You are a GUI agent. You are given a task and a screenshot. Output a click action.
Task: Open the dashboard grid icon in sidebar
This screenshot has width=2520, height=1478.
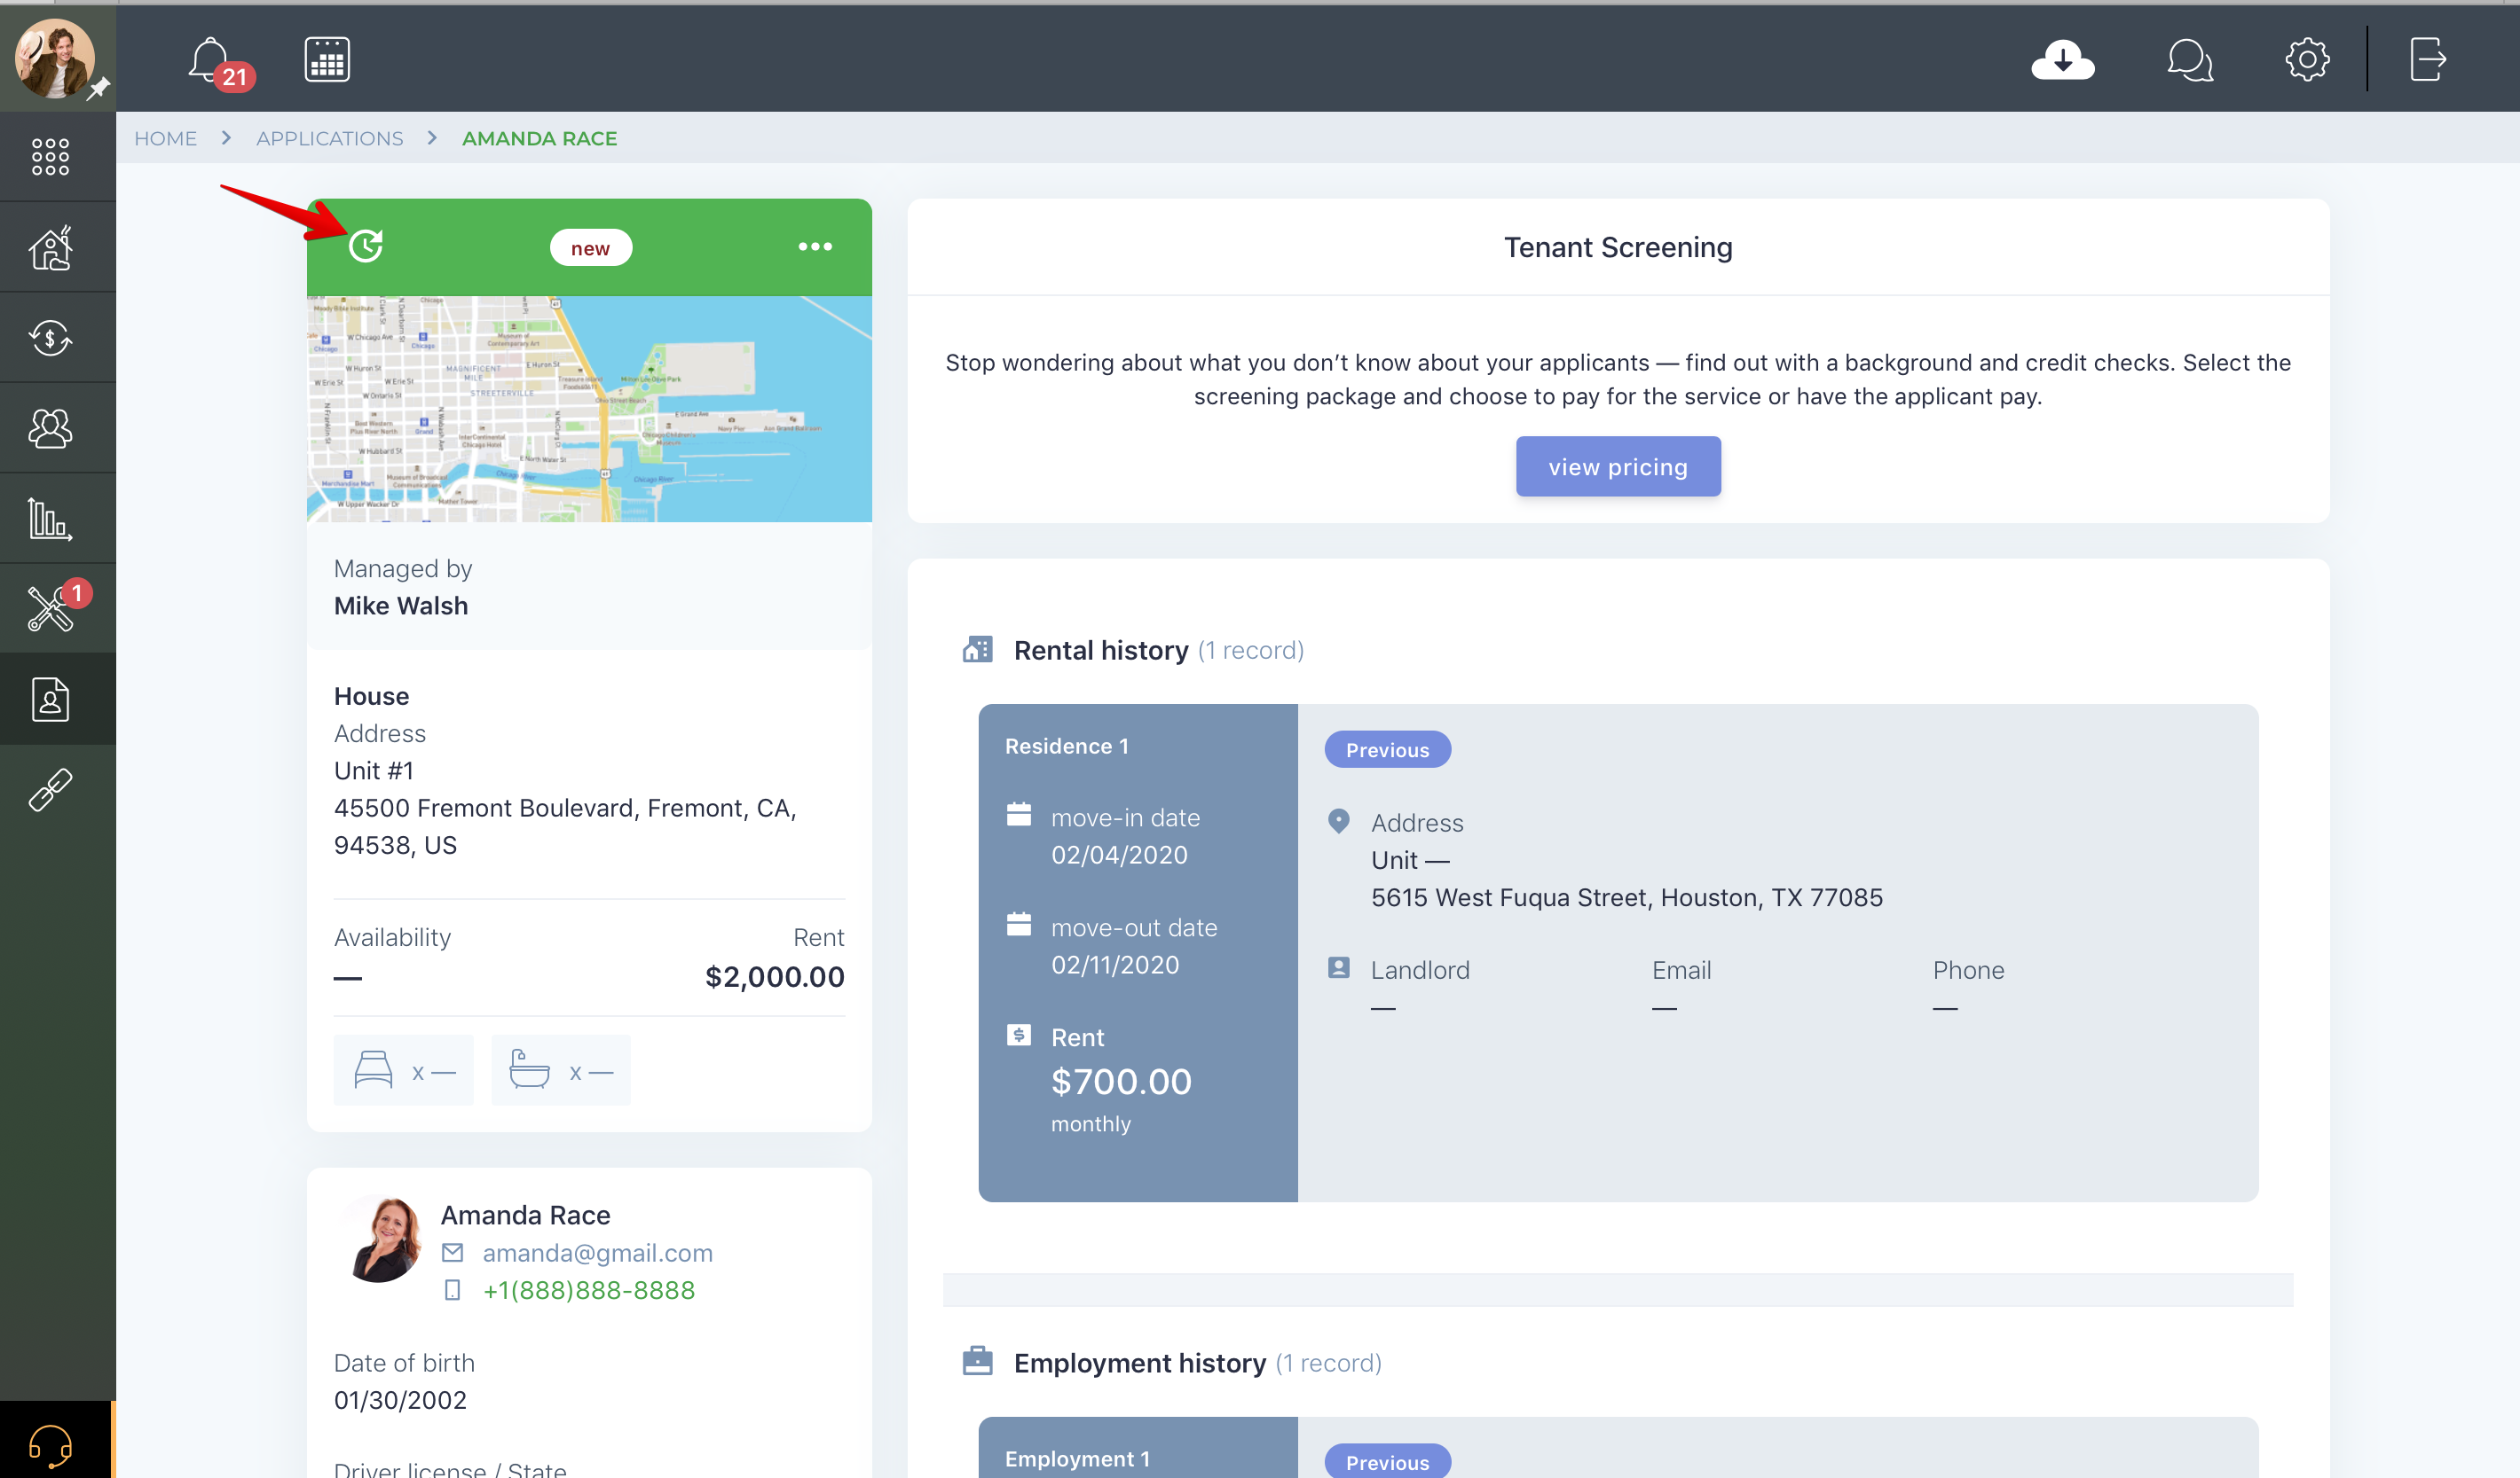coord(50,157)
